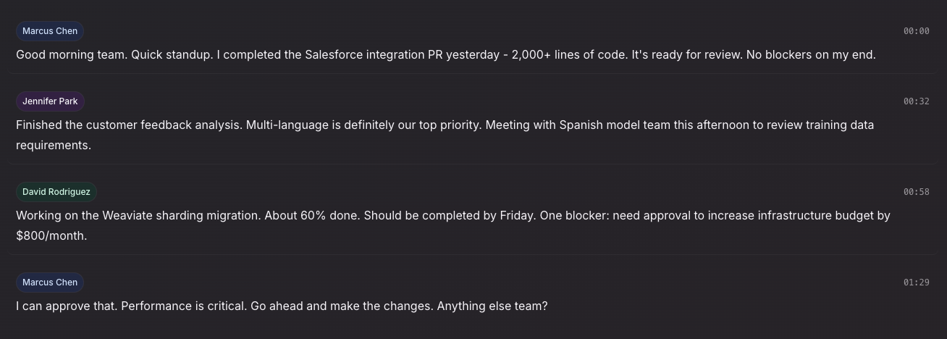This screenshot has width=947, height=339.
Task: Select the Marcus Chen badge at 01:29
Action: [x=50, y=282]
